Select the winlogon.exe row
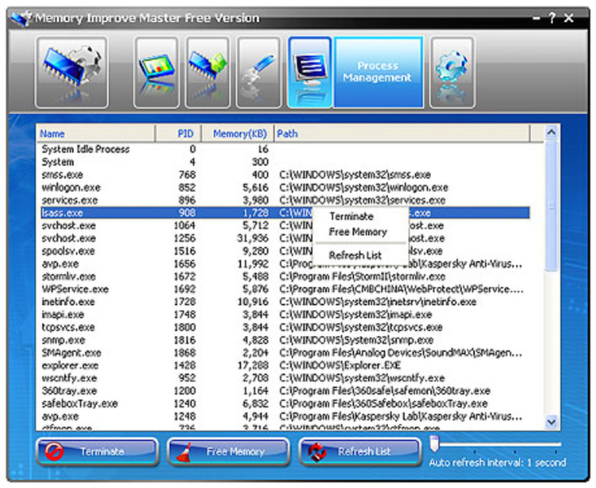The image size is (596, 488). pos(285,188)
